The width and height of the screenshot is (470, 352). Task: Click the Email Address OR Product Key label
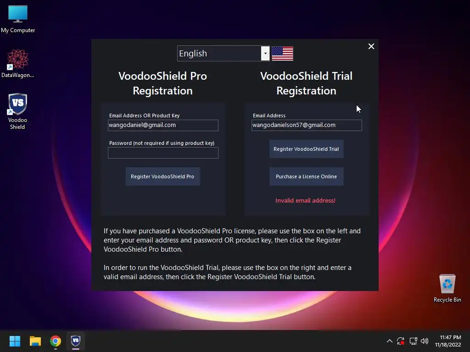(144, 115)
